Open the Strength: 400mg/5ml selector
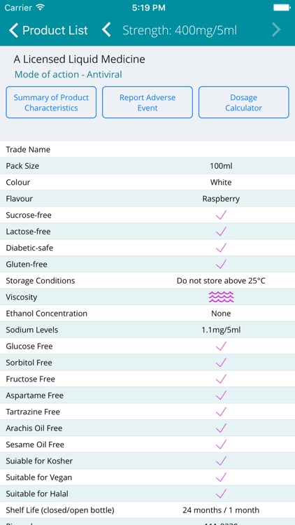The image size is (295, 525). coord(180,31)
